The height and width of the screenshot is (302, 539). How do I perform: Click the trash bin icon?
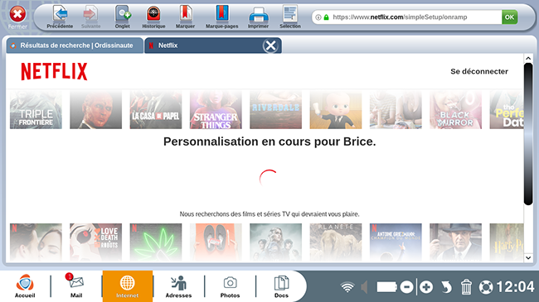(466, 287)
